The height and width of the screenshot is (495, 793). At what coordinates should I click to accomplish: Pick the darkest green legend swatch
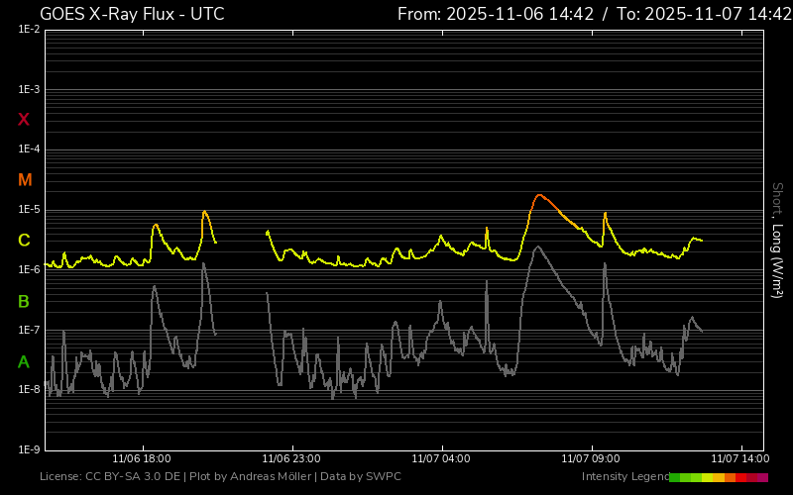(675, 477)
